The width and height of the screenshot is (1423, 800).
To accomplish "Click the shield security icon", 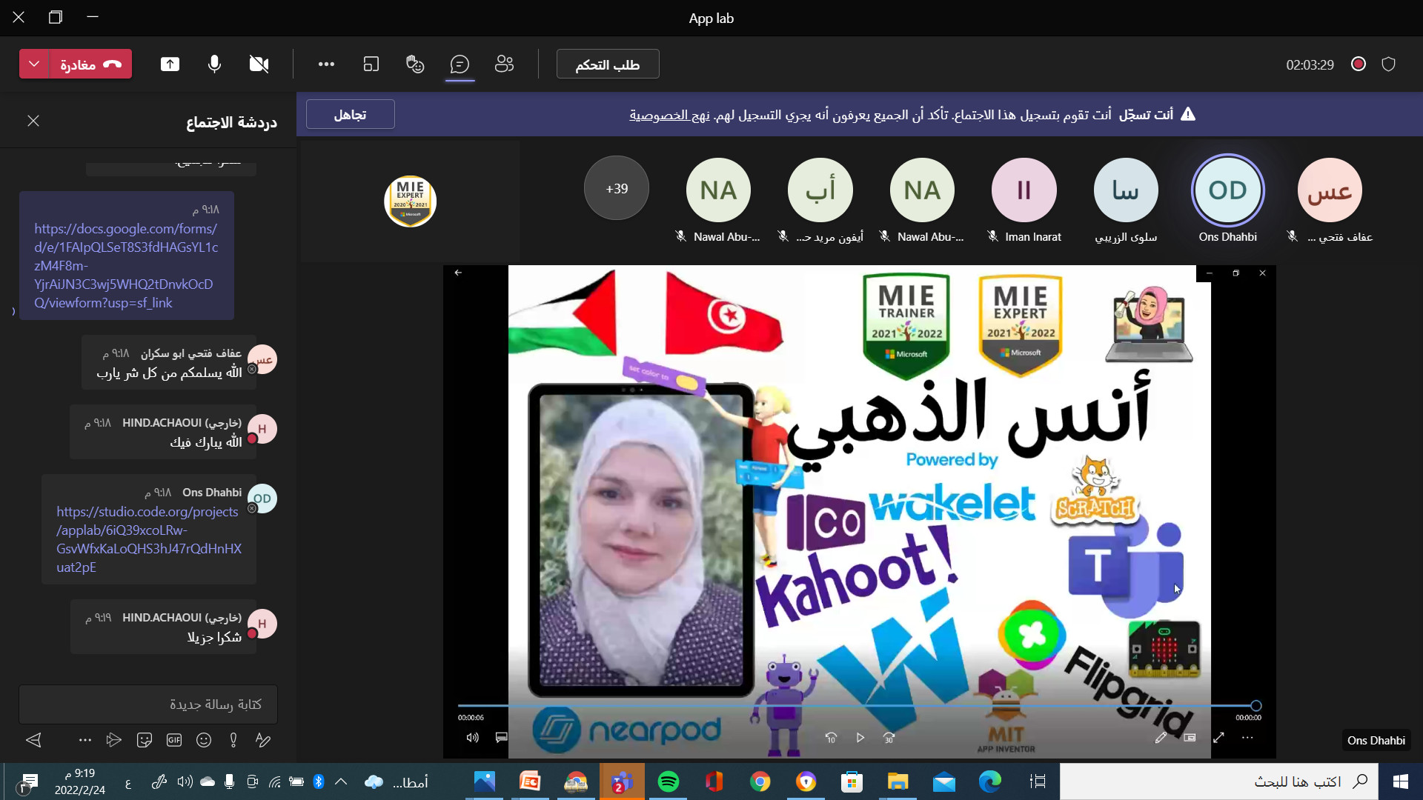I will click(1389, 64).
